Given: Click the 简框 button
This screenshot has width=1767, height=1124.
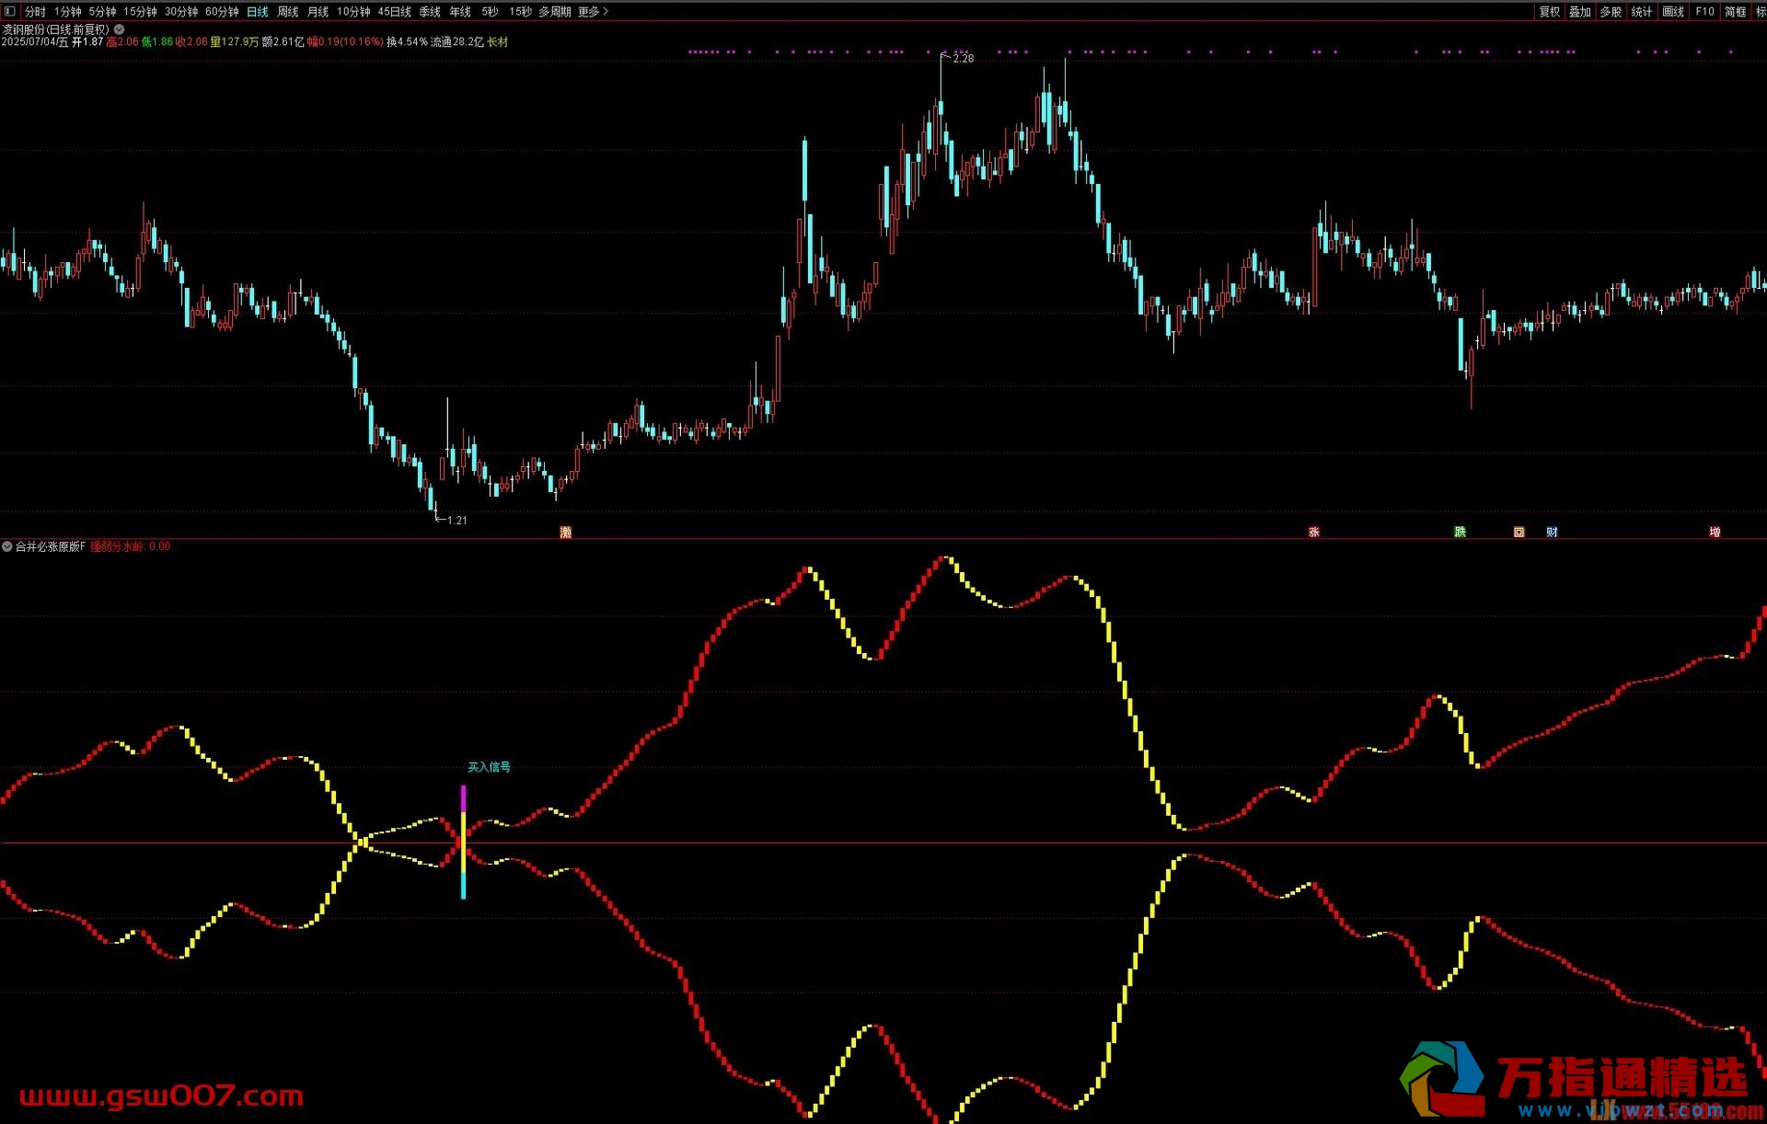Looking at the screenshot, I should 1735,12.
